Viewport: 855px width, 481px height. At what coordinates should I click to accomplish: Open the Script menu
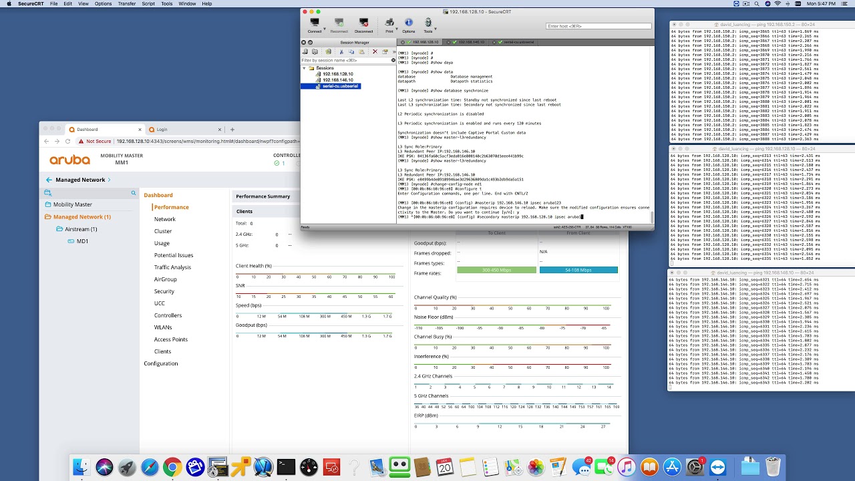tap(148, 4)
